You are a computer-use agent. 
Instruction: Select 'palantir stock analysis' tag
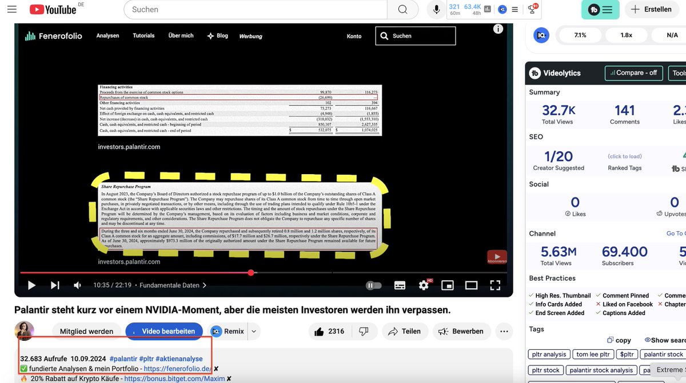[601, 370]
